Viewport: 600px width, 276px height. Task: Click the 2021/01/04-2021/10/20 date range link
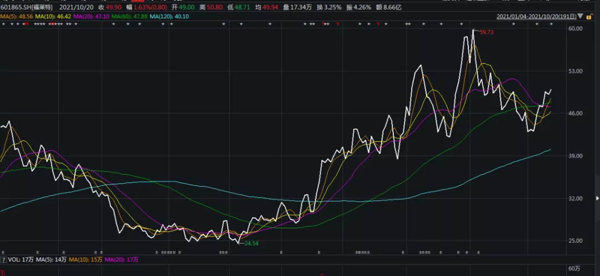tap(536, 17)
